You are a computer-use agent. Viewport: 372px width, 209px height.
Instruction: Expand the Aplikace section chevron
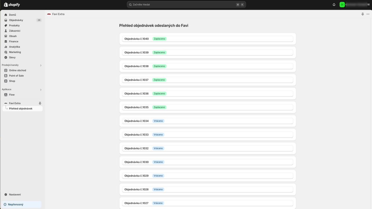pos(41,90)
